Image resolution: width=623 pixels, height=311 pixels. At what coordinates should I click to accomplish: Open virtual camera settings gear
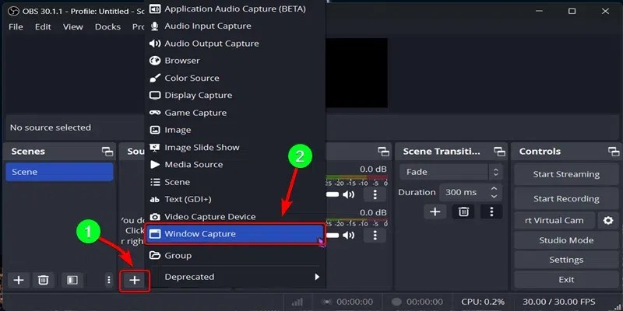tap(608, 221)
